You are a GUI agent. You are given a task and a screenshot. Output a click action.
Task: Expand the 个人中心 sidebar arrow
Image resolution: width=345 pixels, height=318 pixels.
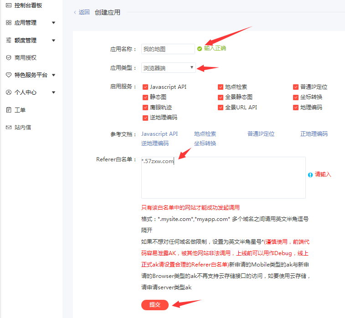53,92
